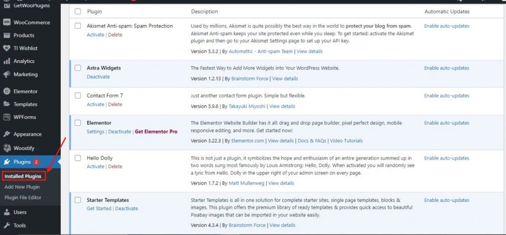Check the Starter Templates plugin checkbox
The width and height of the screenshot is (506, 235).
click(78, 200)
